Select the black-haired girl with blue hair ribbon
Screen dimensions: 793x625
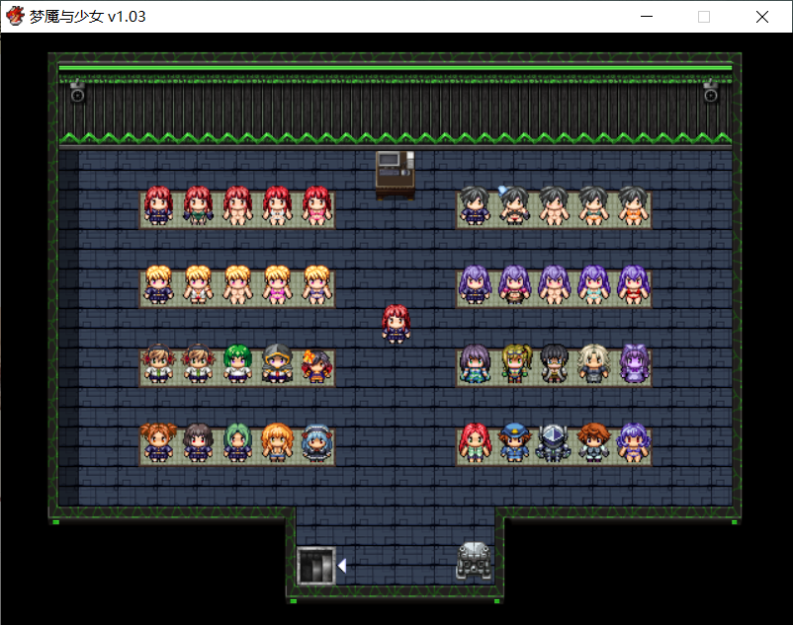(514, 204)
